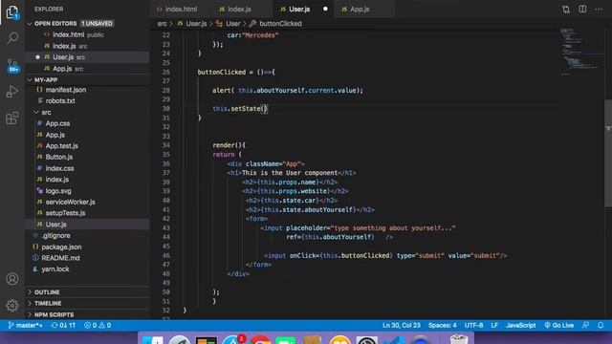Open serviceWorker.js file
The width and height of the screenshot is (612, 344).
click(x=70, y=202)
